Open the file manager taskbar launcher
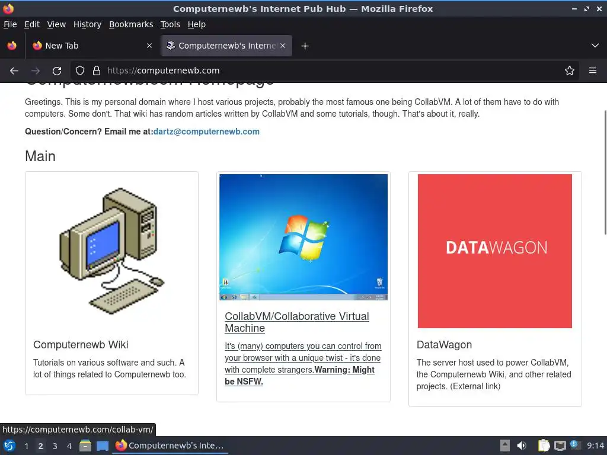 pyautogui.click(x=85, y=446)
